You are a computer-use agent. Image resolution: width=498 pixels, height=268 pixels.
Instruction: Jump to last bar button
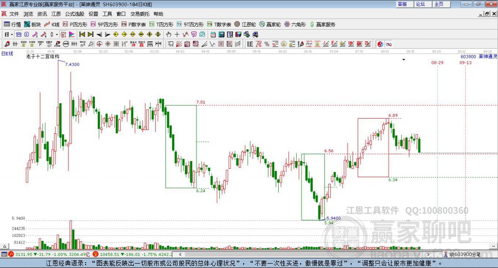point(90,35)
